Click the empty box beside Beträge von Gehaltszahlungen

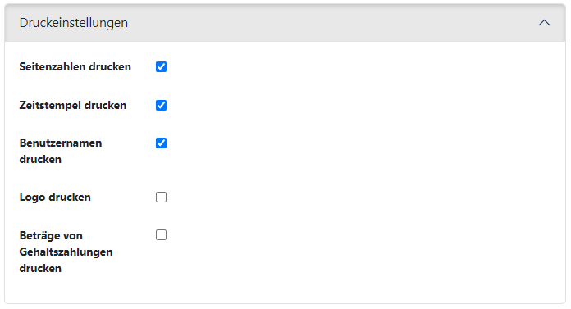click(x=161, y=235)
